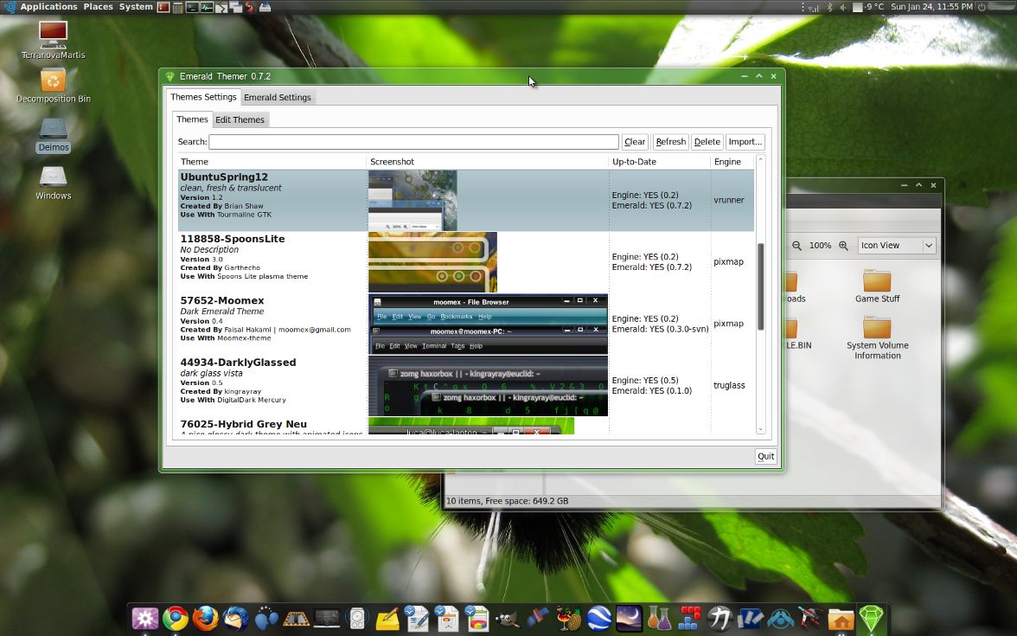The height and width of the screenshot is (636, 1017).
Task: Click the theme list scrollbar down arrow
Action: point(761,429)
